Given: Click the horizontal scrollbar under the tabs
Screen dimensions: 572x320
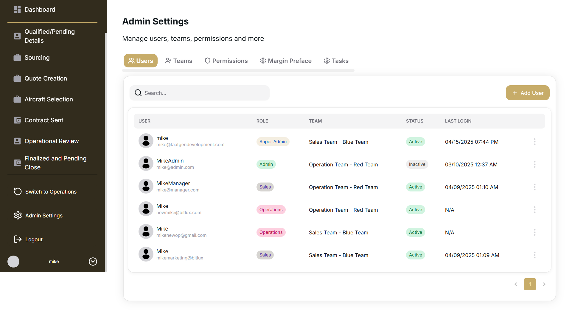Looking at the screenshot, I should coord(238,70).
